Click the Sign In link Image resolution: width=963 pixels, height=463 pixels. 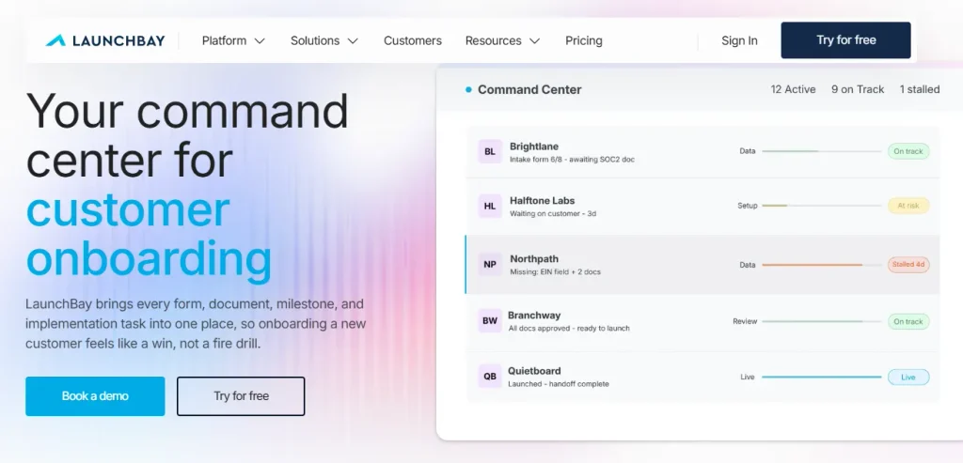(739, 40)
